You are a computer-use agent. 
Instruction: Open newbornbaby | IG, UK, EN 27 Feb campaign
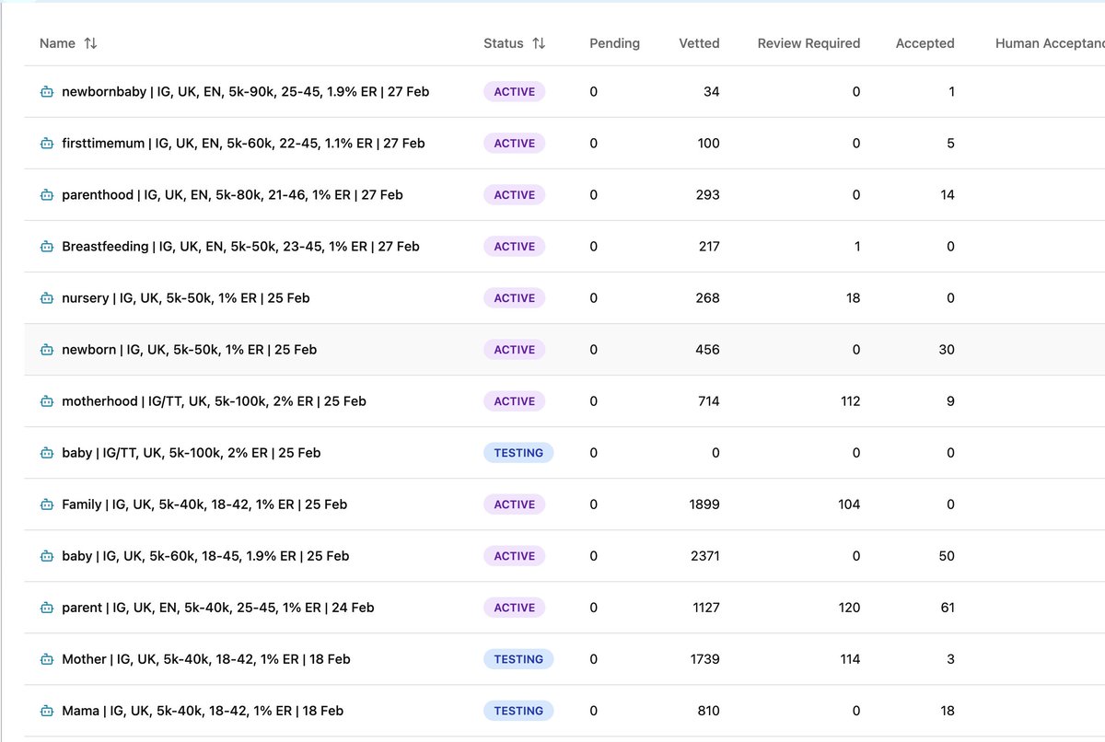coord(245,92)
